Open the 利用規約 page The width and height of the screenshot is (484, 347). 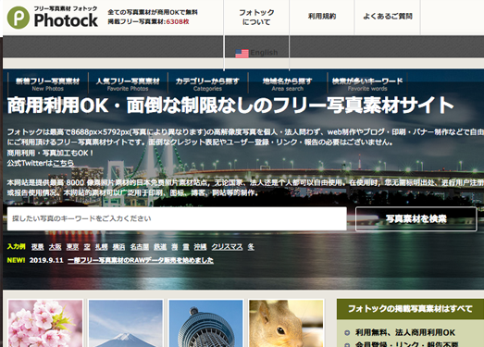(322, 17)
